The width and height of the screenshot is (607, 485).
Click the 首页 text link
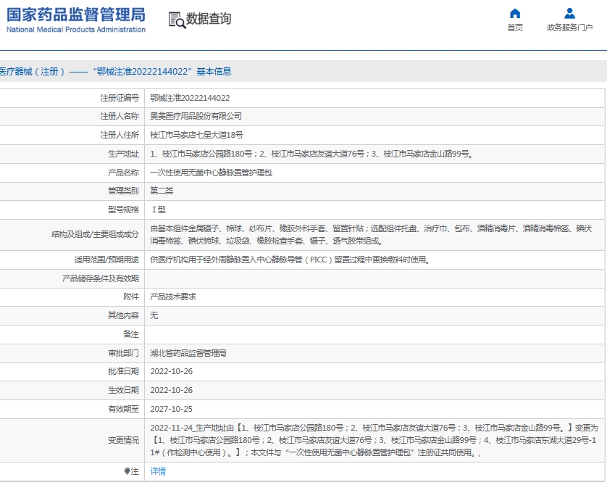pyautogui.click(x=515, y=28)
